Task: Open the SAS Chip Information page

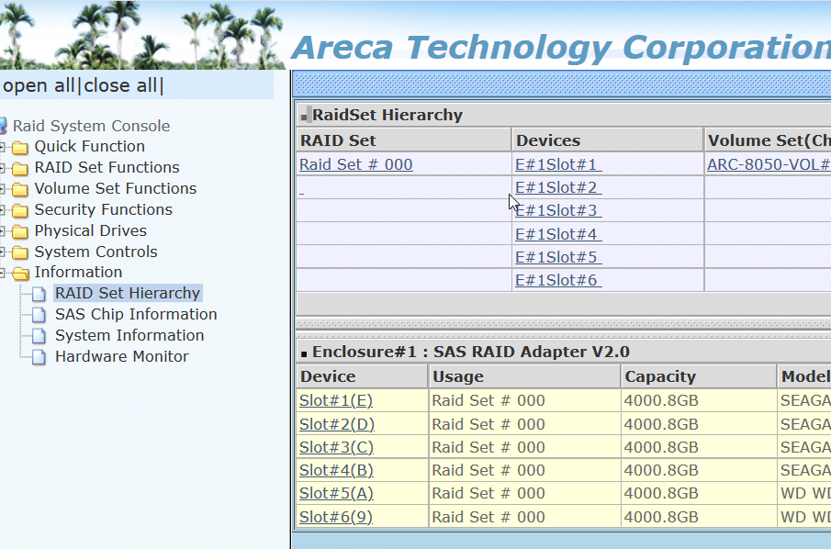Action: pos(136,314)
